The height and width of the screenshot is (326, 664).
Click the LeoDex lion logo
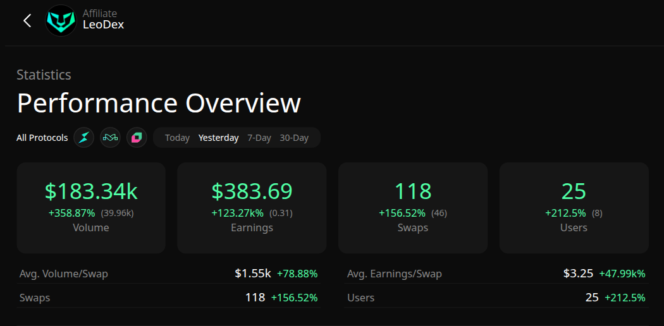pos(61,21)
